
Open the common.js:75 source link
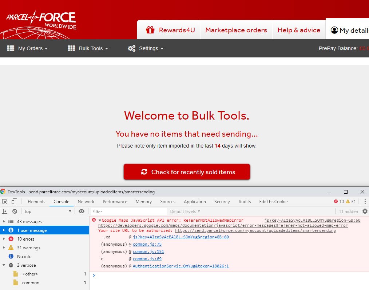[x=147, y=245]
